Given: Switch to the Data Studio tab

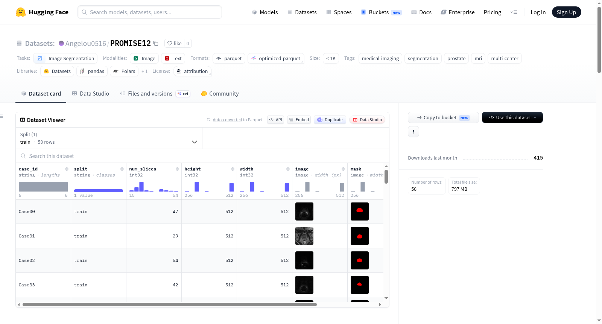Looking at the screenshot, I should 91,94.
